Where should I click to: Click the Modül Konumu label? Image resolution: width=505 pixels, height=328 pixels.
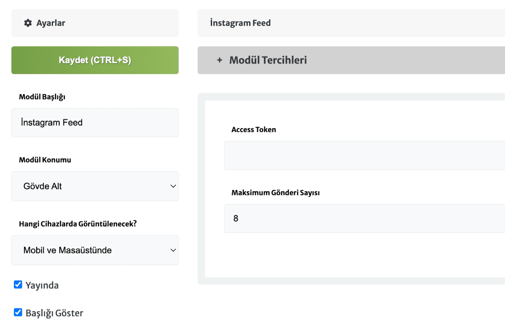tap(45, 160)
